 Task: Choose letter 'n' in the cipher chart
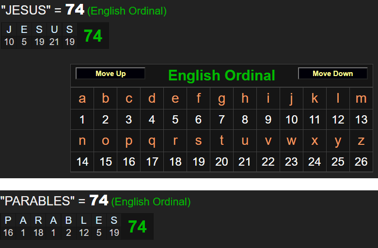[82, 140]
